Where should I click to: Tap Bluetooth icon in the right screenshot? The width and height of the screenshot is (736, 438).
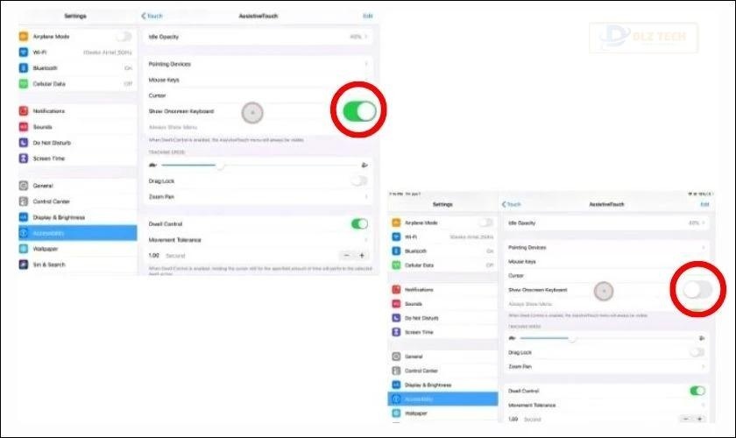coord(397,251)
